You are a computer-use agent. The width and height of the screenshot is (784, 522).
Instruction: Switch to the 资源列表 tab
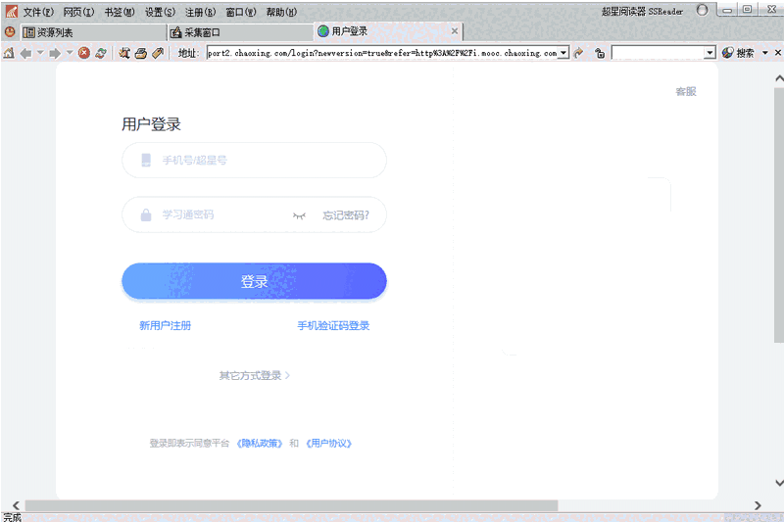coord(54,32)
